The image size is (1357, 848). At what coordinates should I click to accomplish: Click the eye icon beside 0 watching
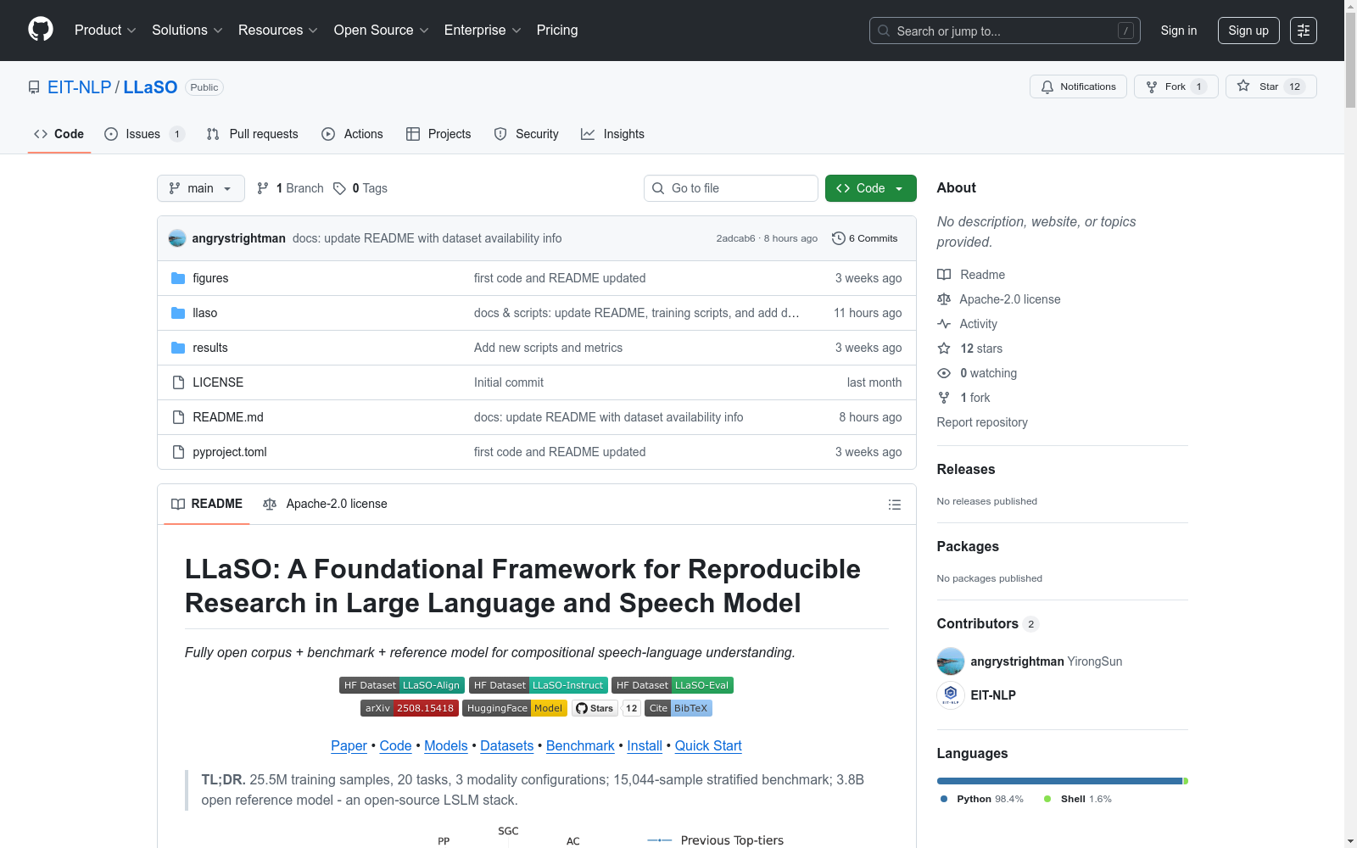pos(944,373)
